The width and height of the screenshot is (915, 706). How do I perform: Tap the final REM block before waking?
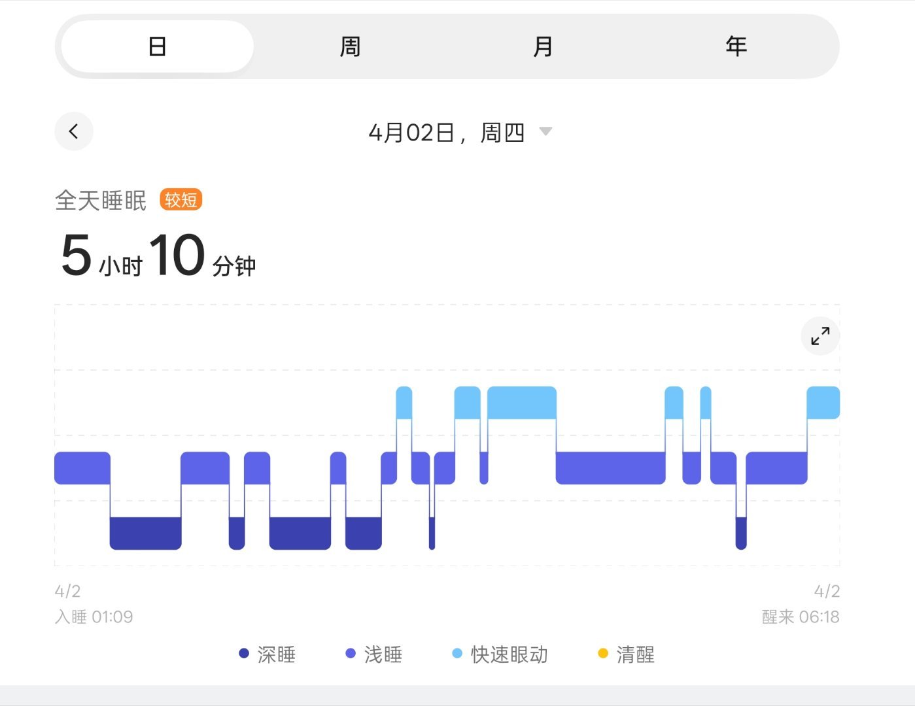[823, 403]
